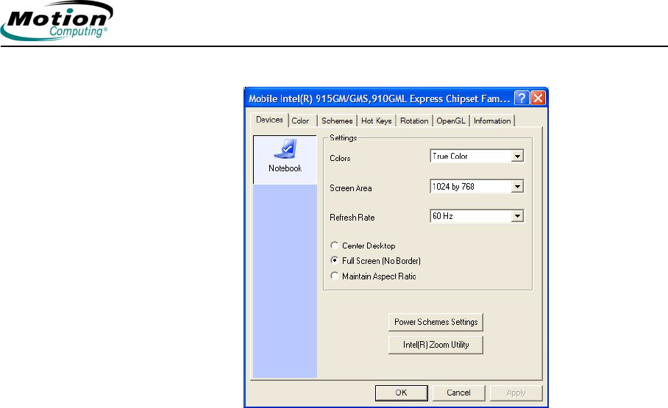This screenshot has height=408, width=668.
Task: Open the OpenGL tab
Action: (451, 121)
